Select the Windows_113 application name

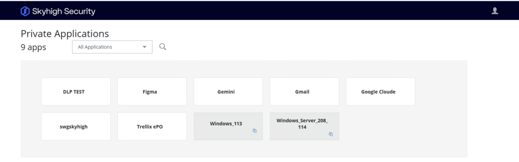(x=226, y=124)
